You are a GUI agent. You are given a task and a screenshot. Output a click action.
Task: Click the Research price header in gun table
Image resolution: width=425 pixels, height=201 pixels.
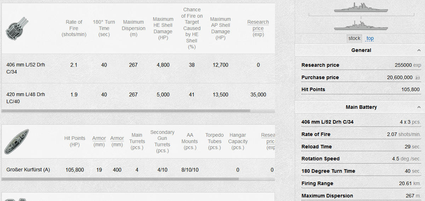click(258, 25)
